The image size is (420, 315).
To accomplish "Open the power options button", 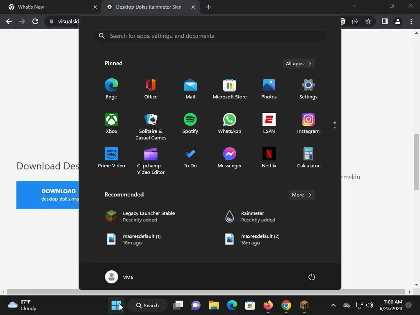I will (312, 277).
